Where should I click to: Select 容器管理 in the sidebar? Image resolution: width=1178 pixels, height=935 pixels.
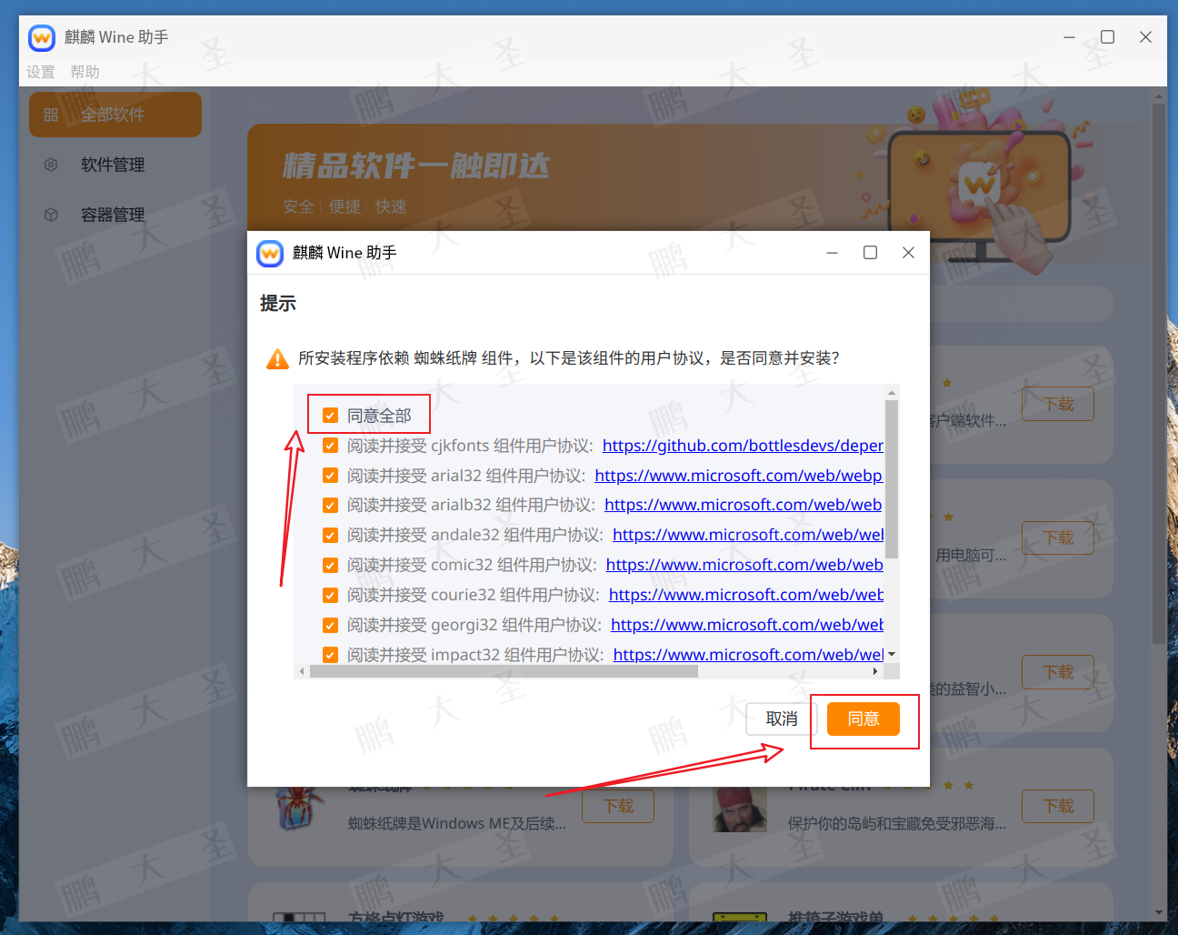click(115, 215)
